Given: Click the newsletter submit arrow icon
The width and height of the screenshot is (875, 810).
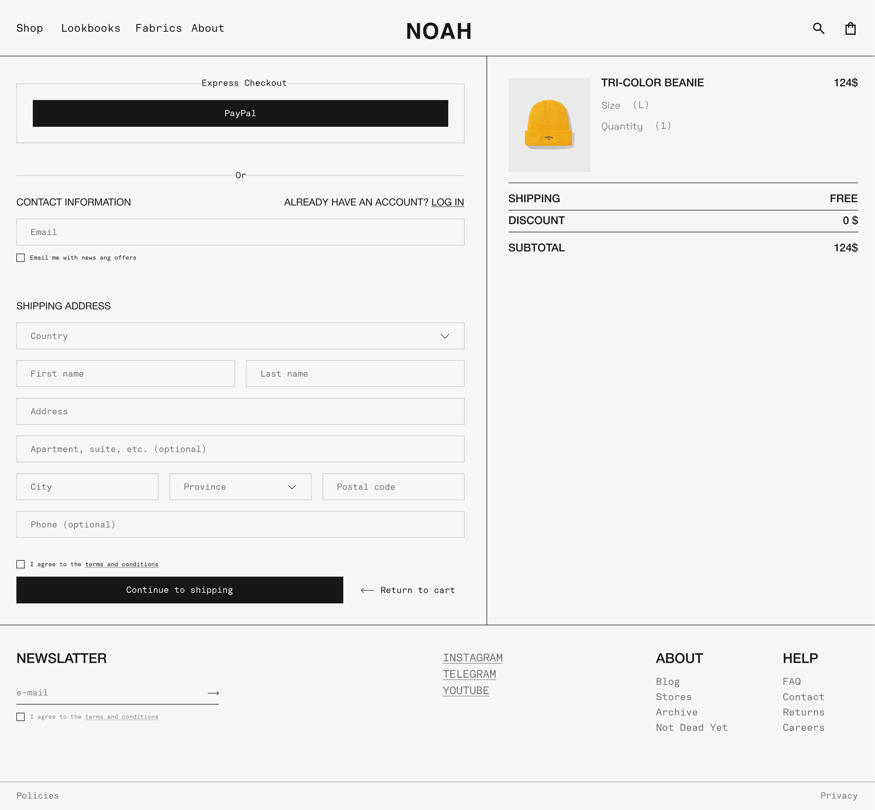Looking at the screenshot, I should (x=213, y=693).
